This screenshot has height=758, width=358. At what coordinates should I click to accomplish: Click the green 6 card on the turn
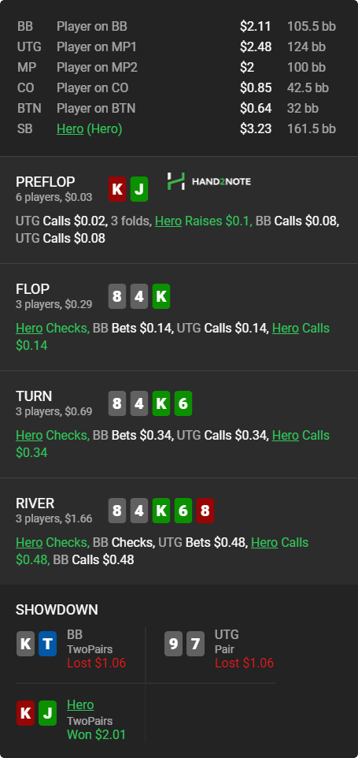pos(183,403)
